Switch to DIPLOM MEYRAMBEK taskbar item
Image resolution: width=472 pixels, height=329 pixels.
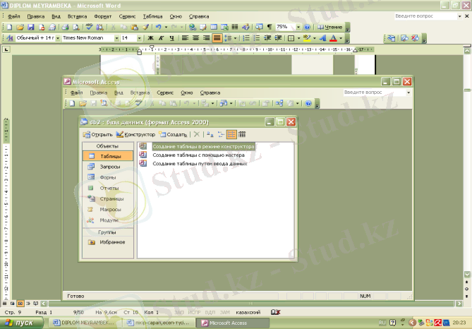pos(84,323)
